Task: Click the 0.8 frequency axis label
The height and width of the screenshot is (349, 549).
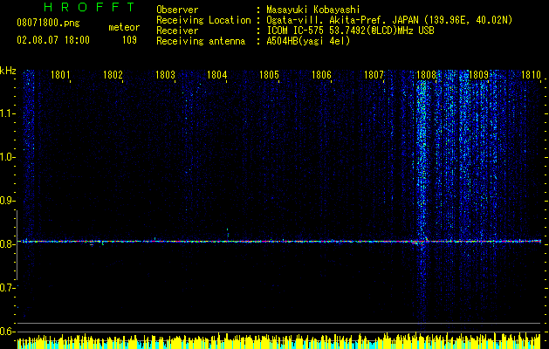Action: click(x=7, y=244)
